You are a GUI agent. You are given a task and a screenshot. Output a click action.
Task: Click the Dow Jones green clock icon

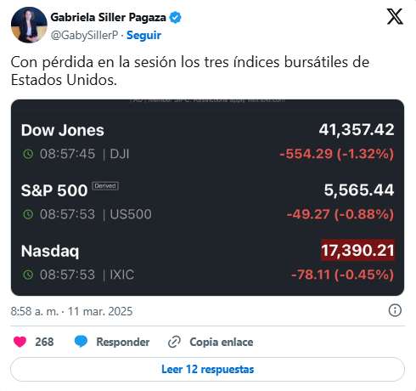(x=28, y=154)
